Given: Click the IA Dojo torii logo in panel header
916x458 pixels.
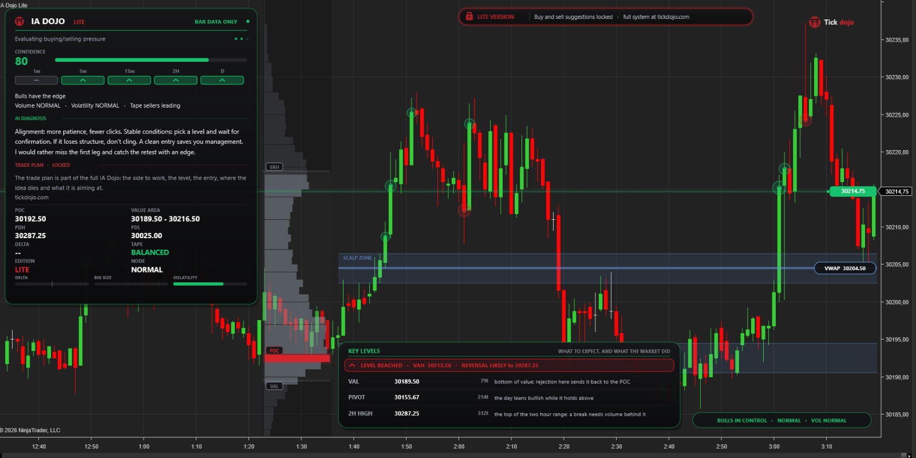Looking at the screenshot, I should (19, 21).
